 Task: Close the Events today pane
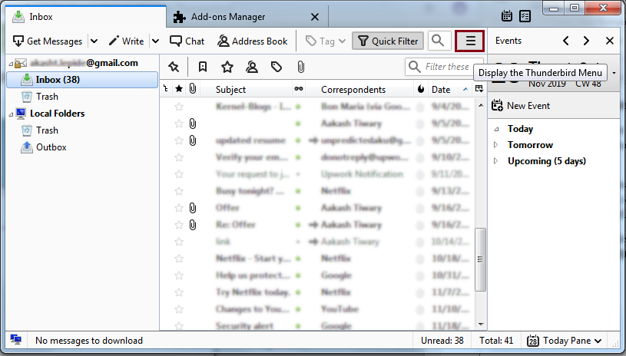(x=610, y=41)
